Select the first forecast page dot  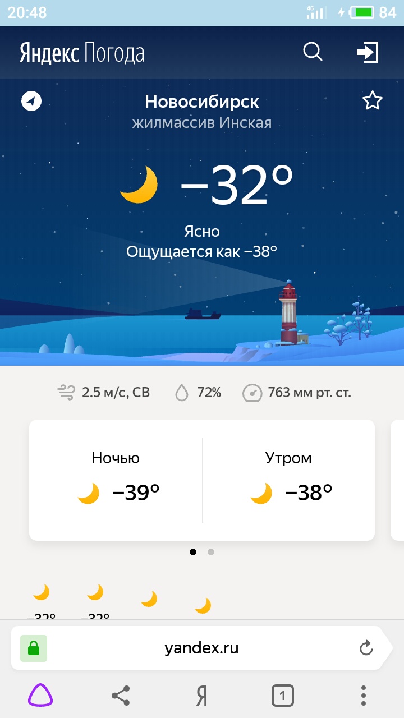click(x=193, y=552)
